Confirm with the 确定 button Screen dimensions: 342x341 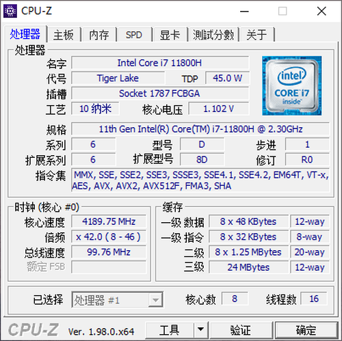click(x=306, y=330)
